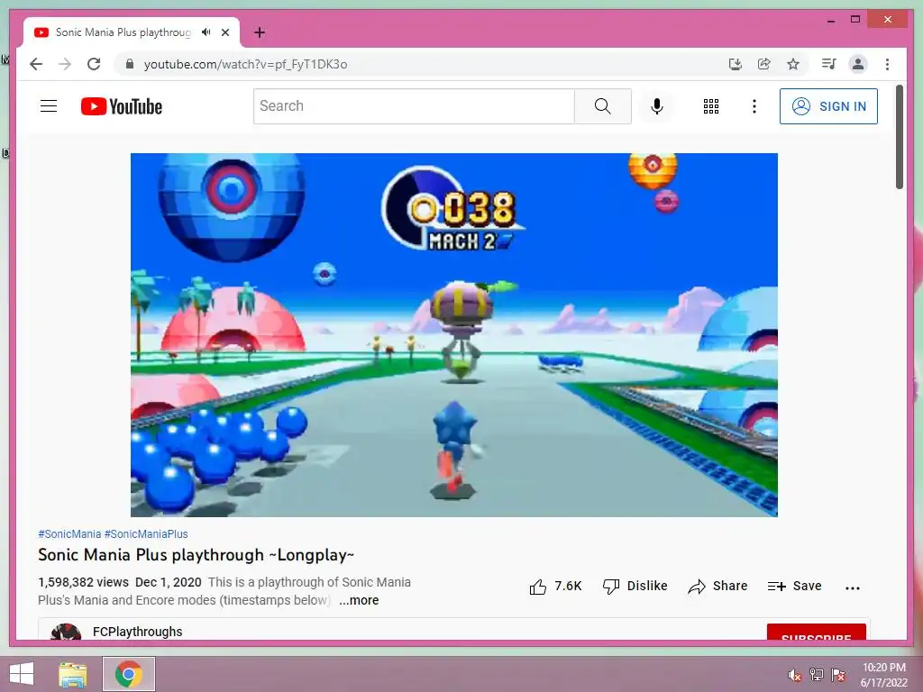Image resolution: width=923 pixels, height=692 pixels.
Task: Open the FCPlaythroughs channel name
Action: [x=137, y=632]
